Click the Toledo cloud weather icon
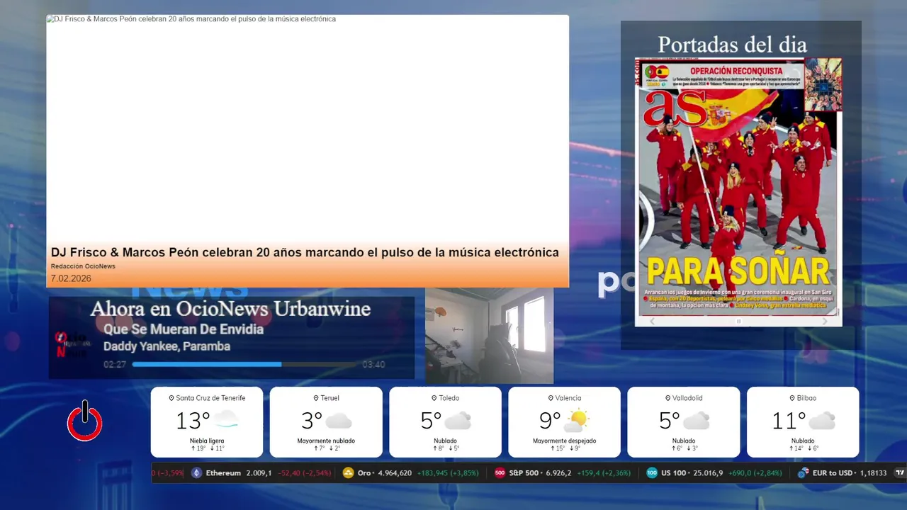The image size is (907, 510). point(458,421)
